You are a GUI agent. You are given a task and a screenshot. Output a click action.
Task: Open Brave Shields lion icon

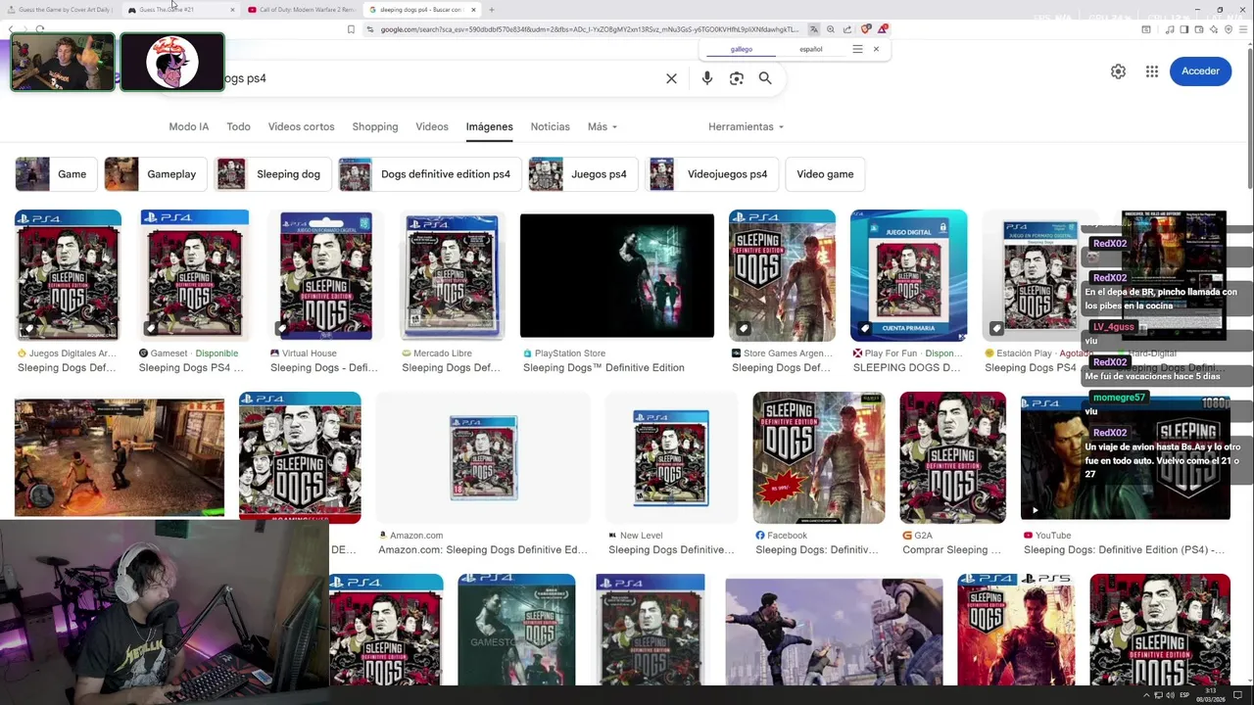pyautogui.click(x=866, y=29)
